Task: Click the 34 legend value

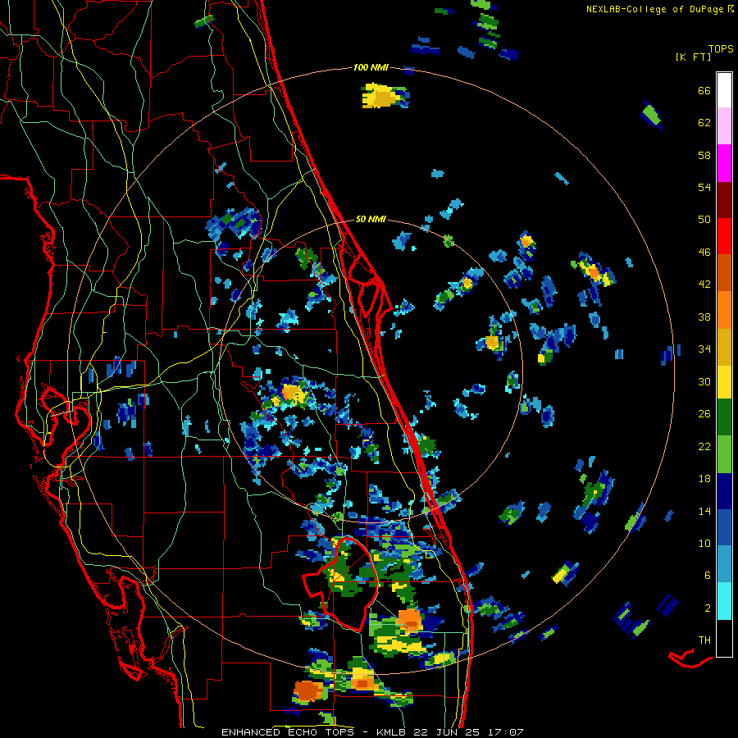Action: (704, 349)
